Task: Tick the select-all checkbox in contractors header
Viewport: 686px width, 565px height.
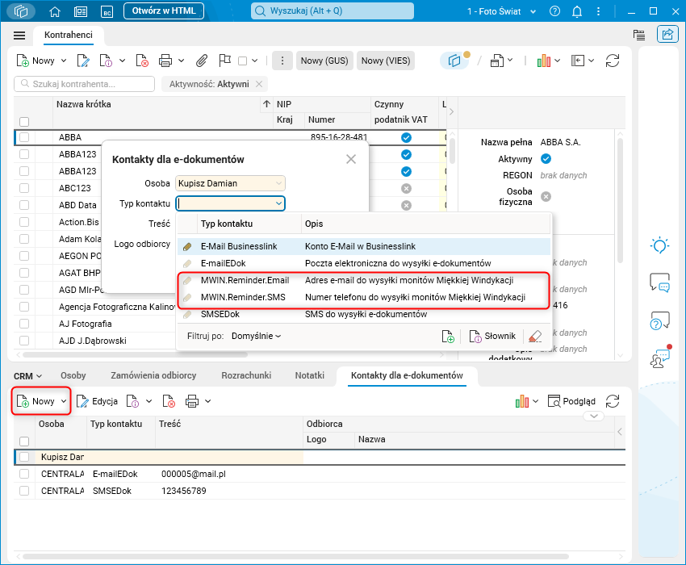Action: click(24, 122)
